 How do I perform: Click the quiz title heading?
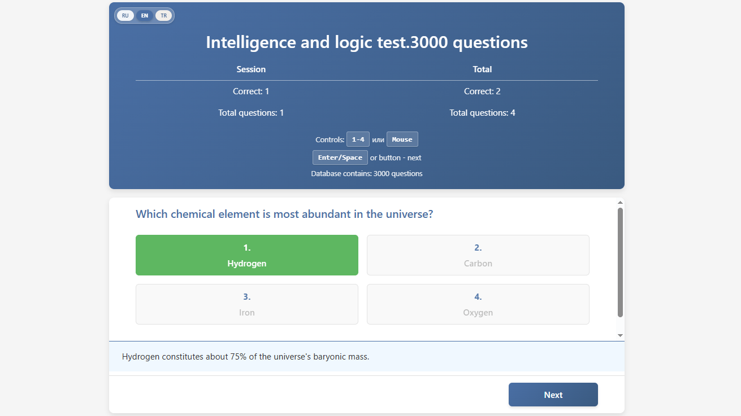pos(367,42)
